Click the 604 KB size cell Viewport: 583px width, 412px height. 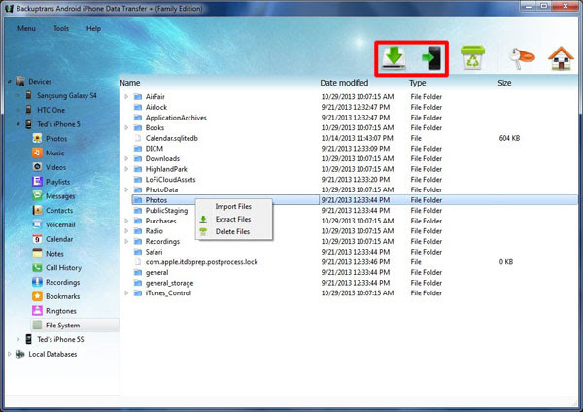(x=509, y=138)
